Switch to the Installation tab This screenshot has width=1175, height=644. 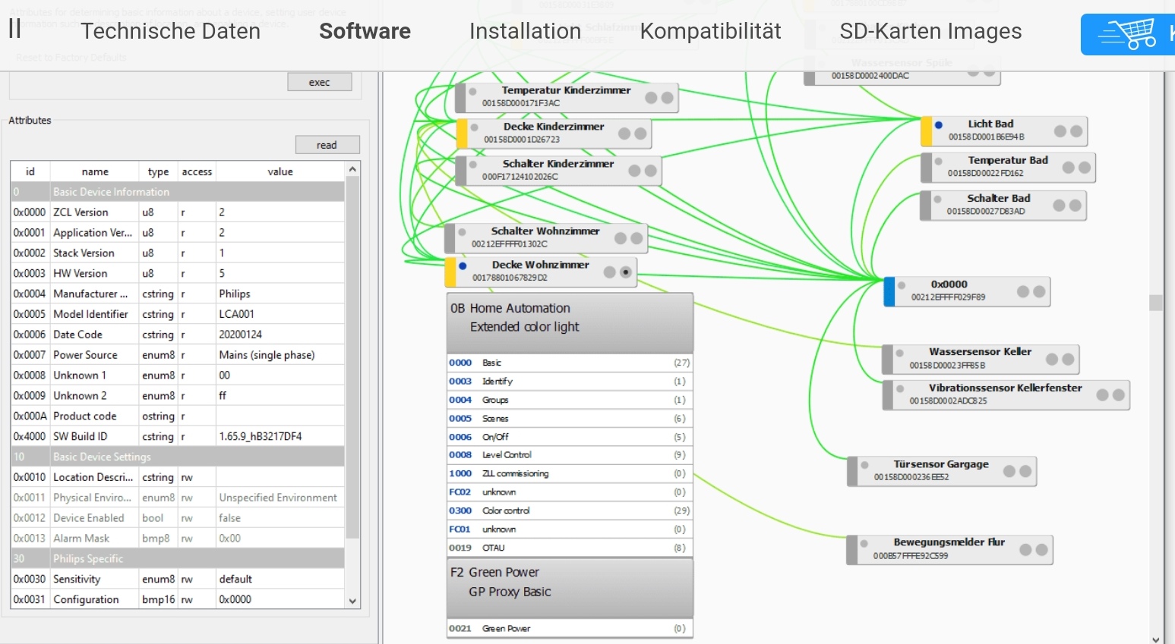pyautogui.click(x=525, y=31)
